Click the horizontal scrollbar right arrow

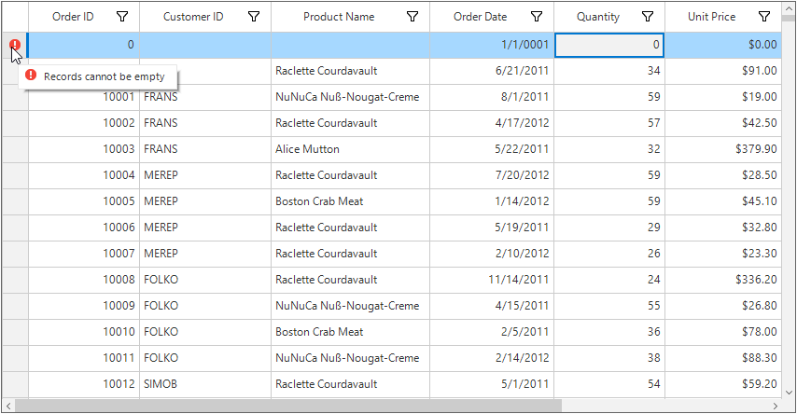(776, 406)
